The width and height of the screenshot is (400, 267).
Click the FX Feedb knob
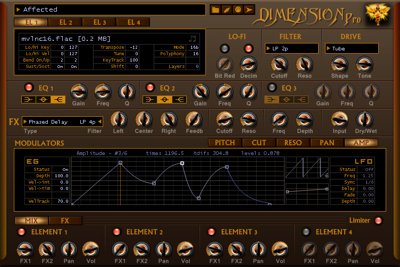point(194,119)
